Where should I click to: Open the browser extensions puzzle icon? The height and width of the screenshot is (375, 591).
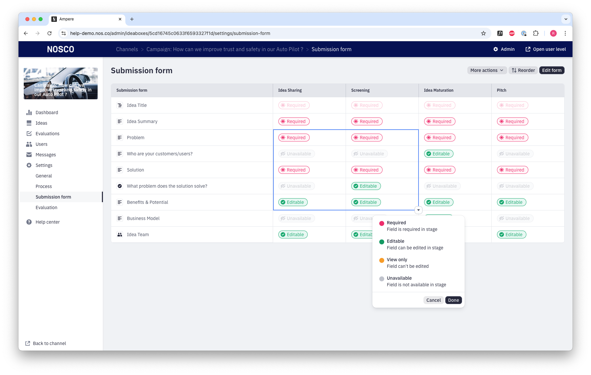click(x=536, y=33)
